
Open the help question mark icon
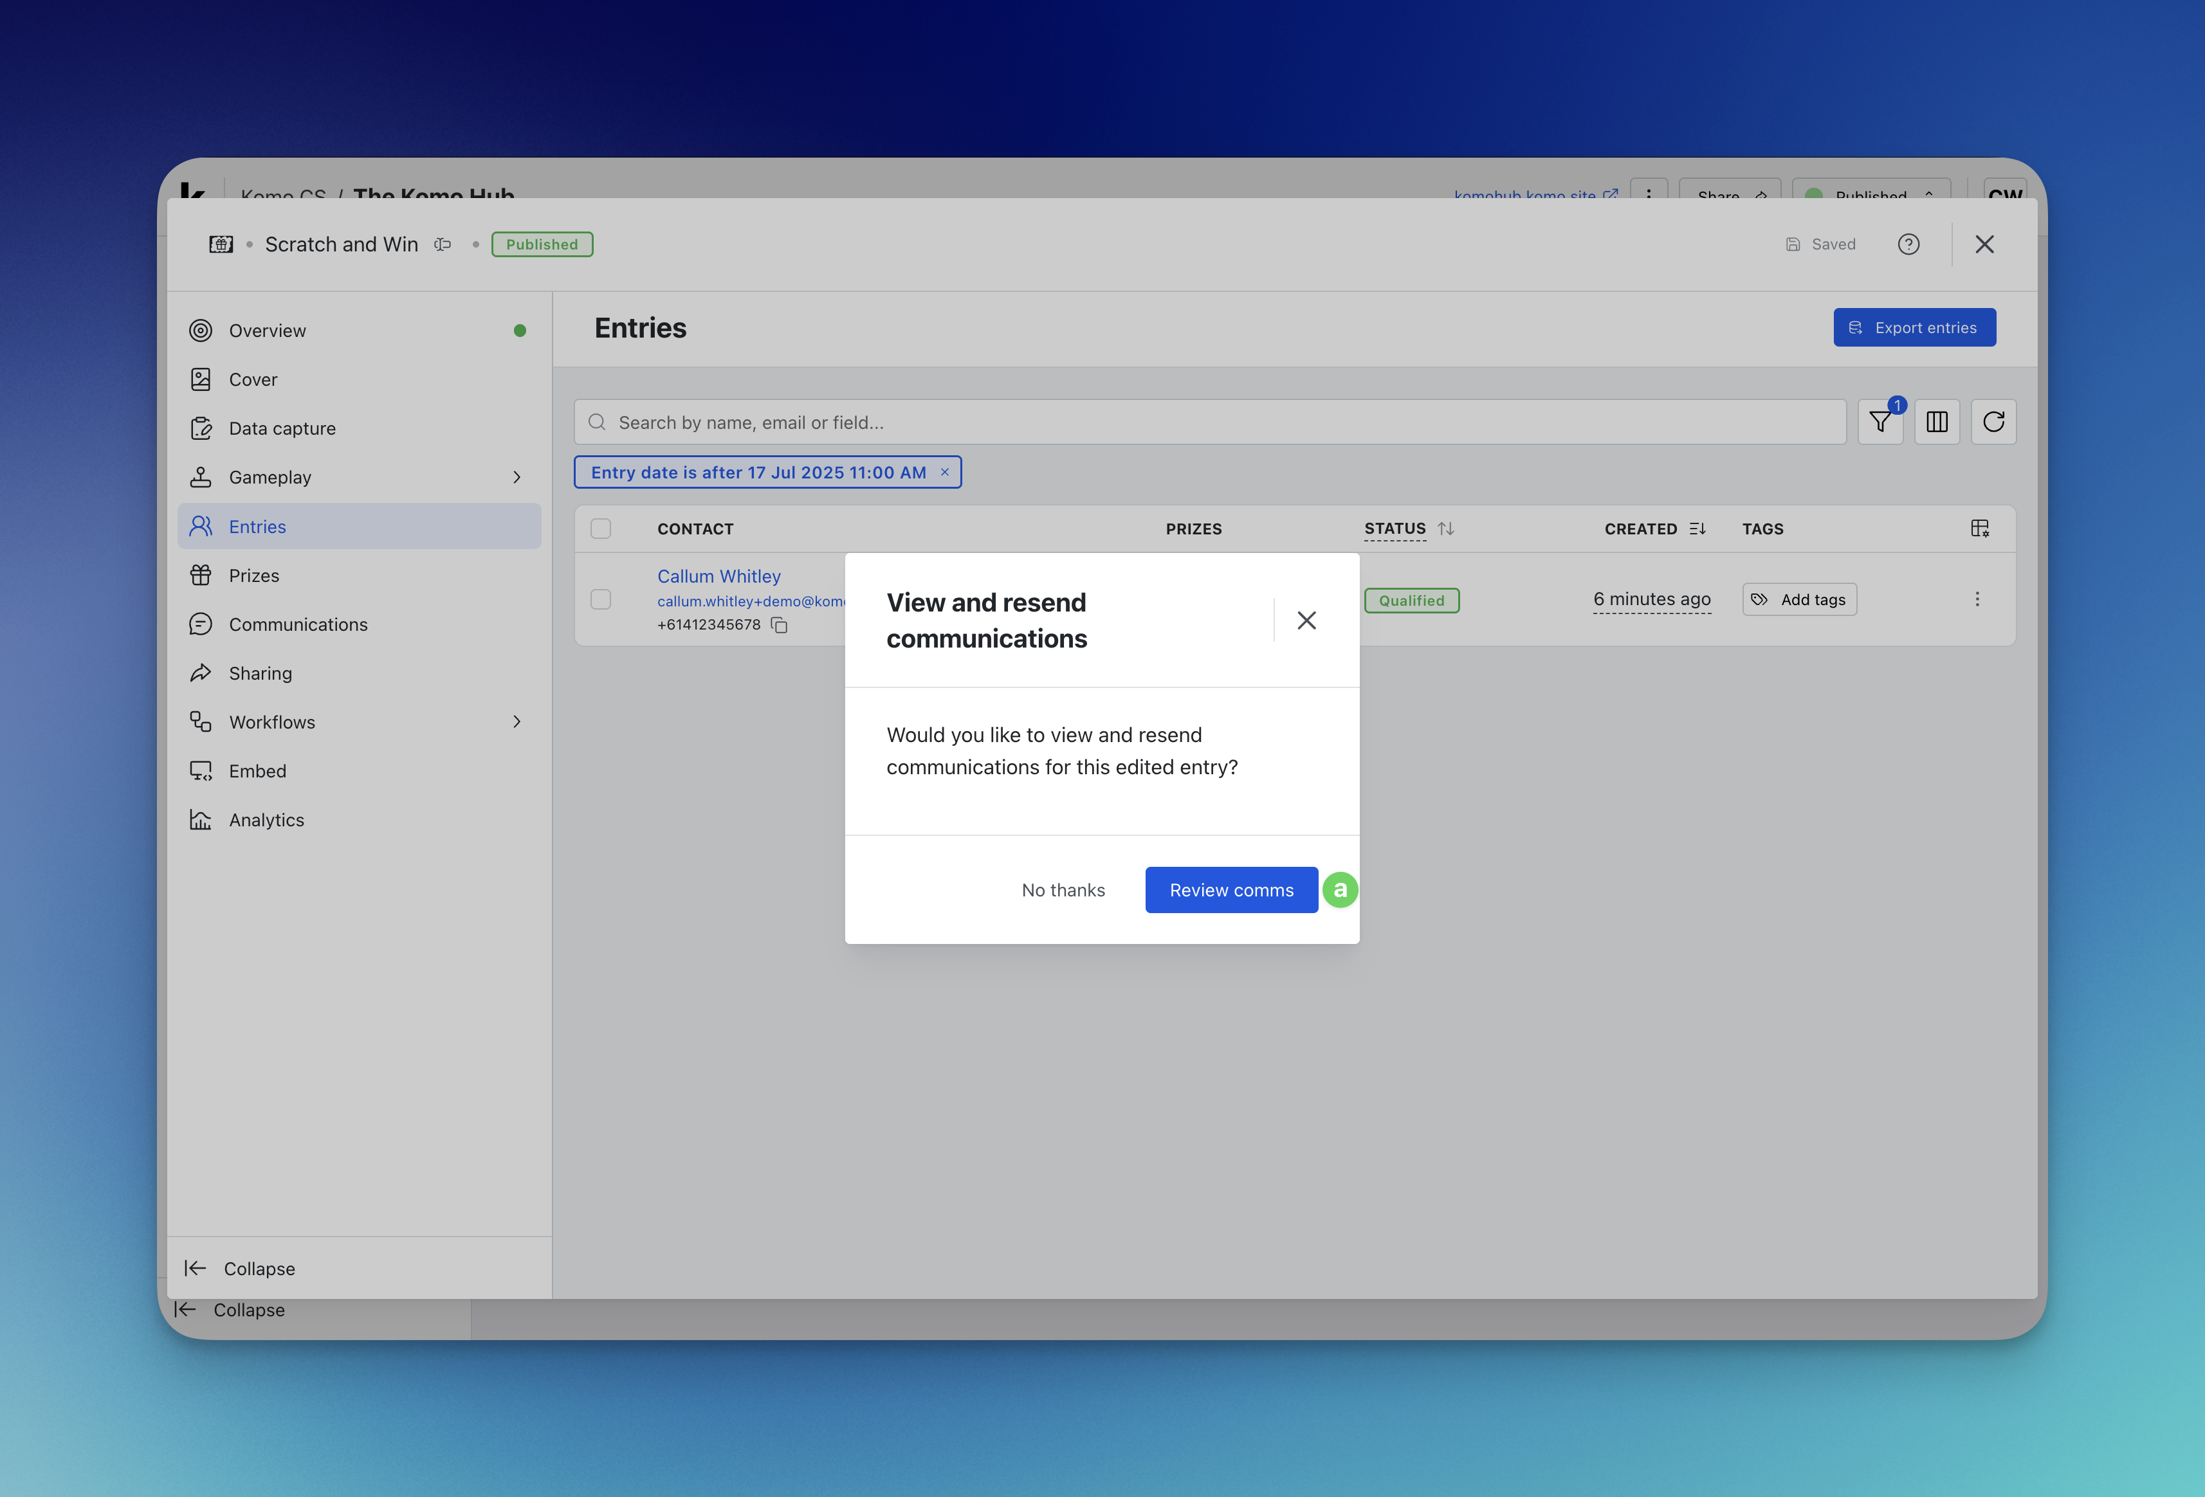1908,245
